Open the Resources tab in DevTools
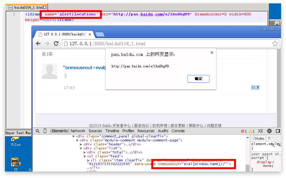This screenshot has height=178, width=286. pos(146,131)
